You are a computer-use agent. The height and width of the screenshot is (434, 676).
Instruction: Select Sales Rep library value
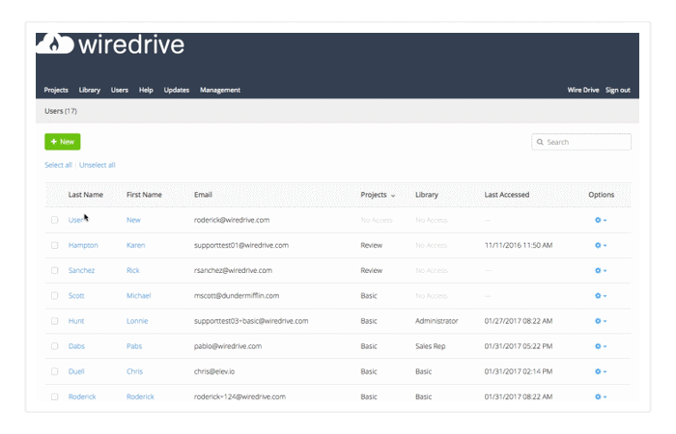431,346
